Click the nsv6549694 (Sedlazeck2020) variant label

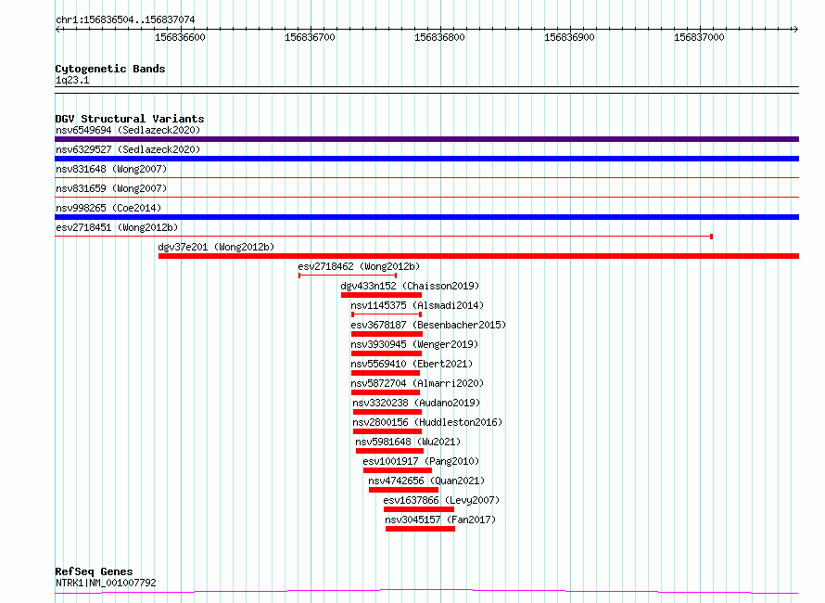(128, 130)
